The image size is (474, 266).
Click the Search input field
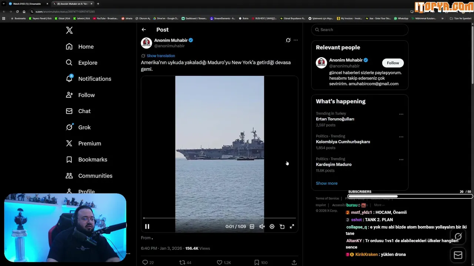pyautogui.click(x=360, y=30)
